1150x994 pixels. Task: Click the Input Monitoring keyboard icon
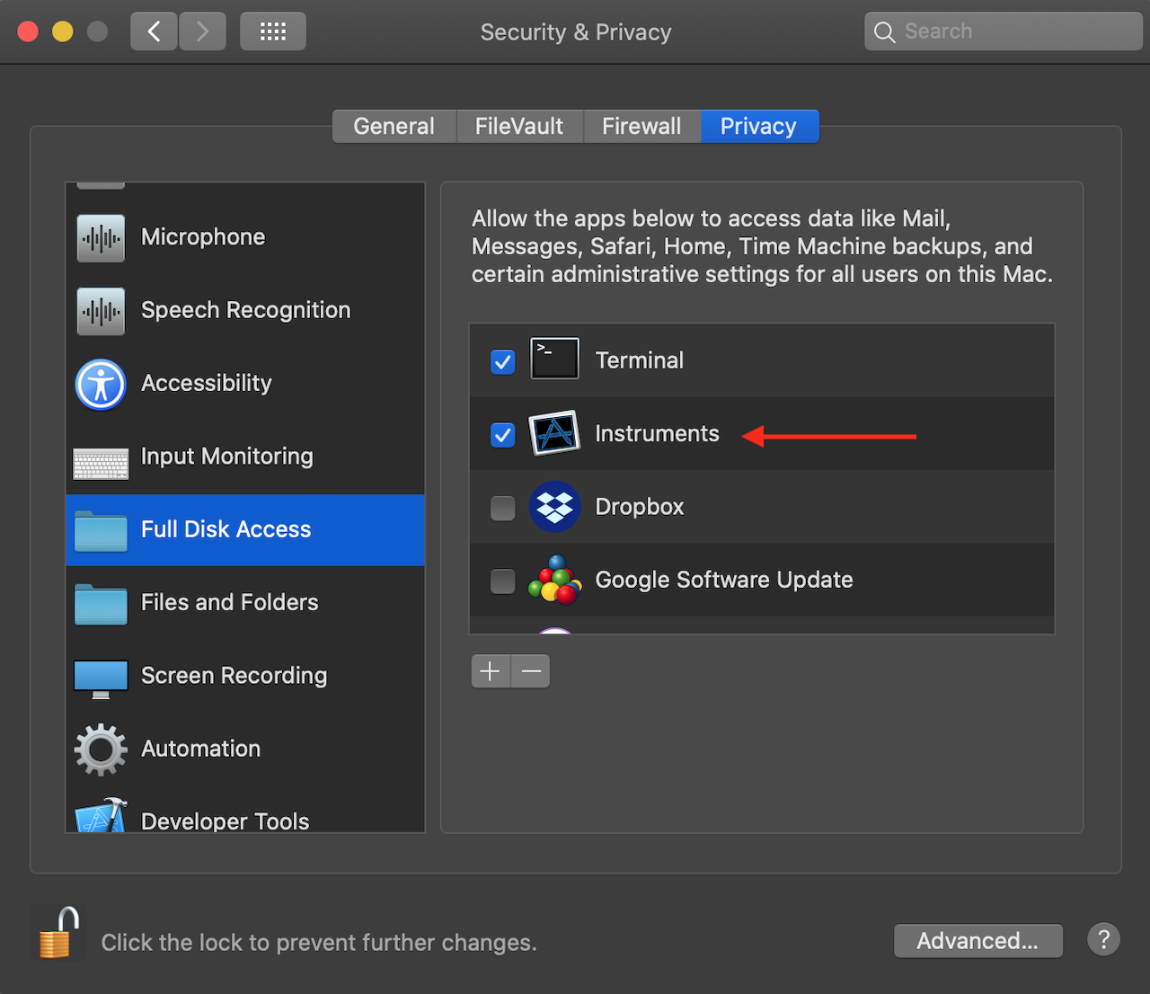click(x=101, y=464)
